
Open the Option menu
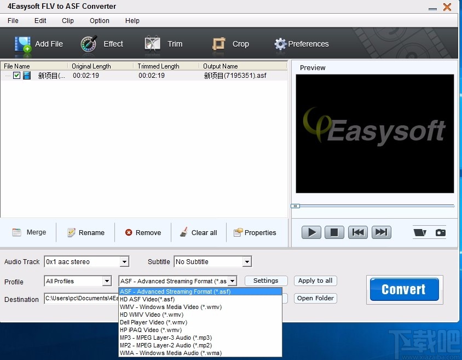coord(99,21)
